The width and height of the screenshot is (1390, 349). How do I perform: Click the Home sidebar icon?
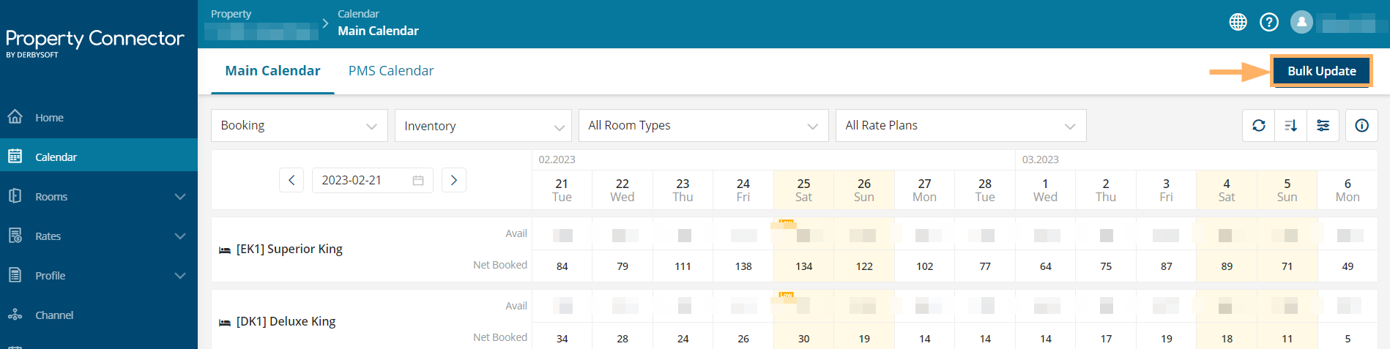click(15, 116)
